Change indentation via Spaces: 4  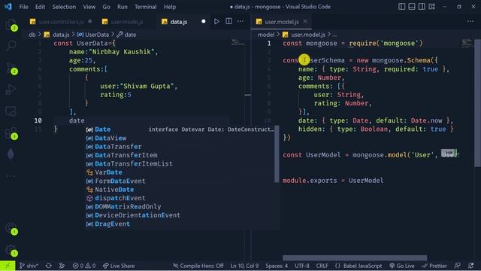277,266
